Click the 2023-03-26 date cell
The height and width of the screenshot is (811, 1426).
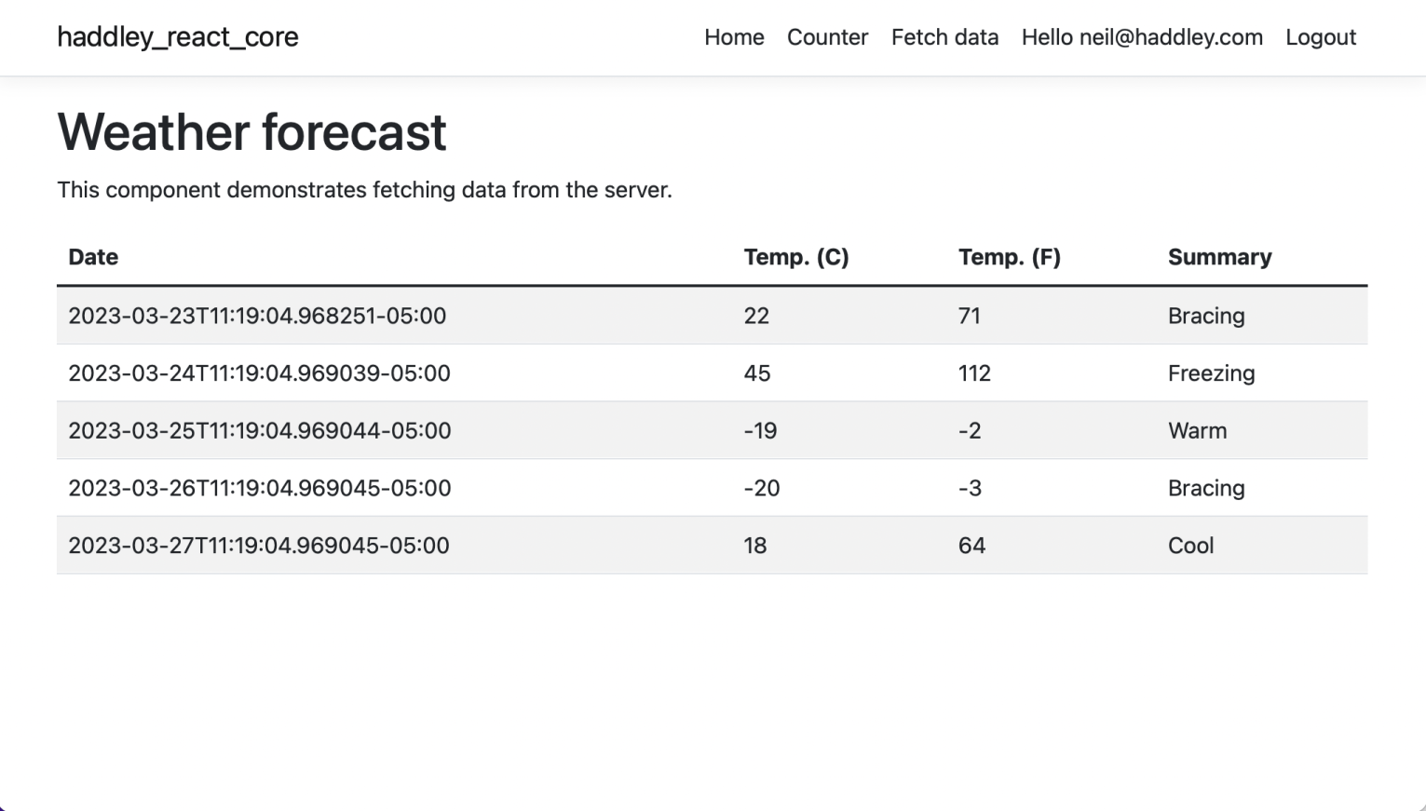(x=260, y=488)
